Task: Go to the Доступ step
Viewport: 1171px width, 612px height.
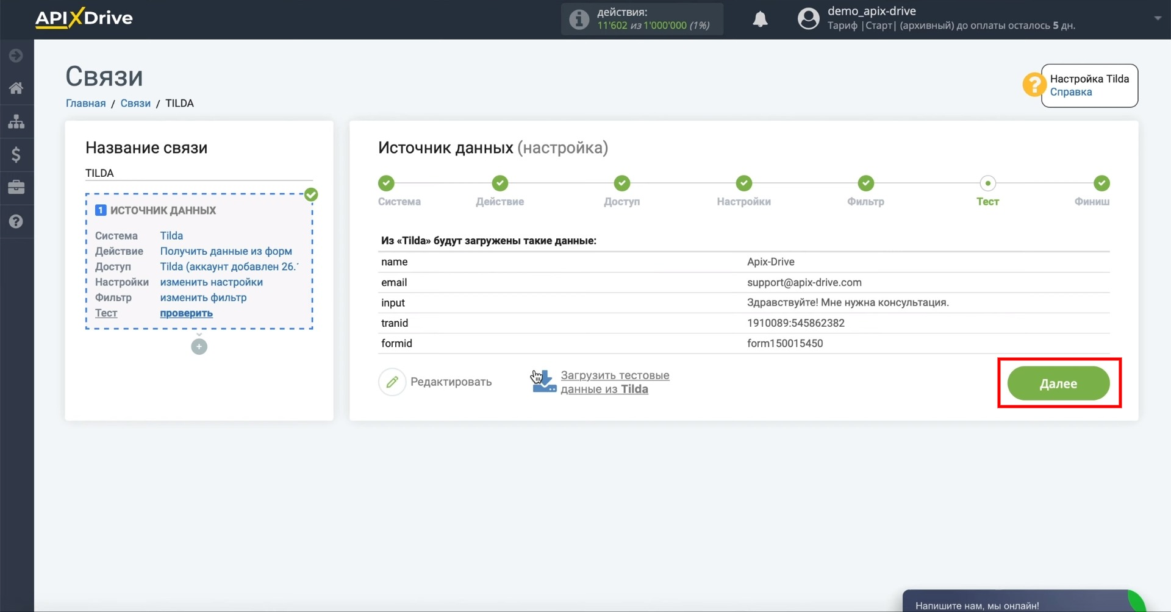Action: [x=622, y=183]
